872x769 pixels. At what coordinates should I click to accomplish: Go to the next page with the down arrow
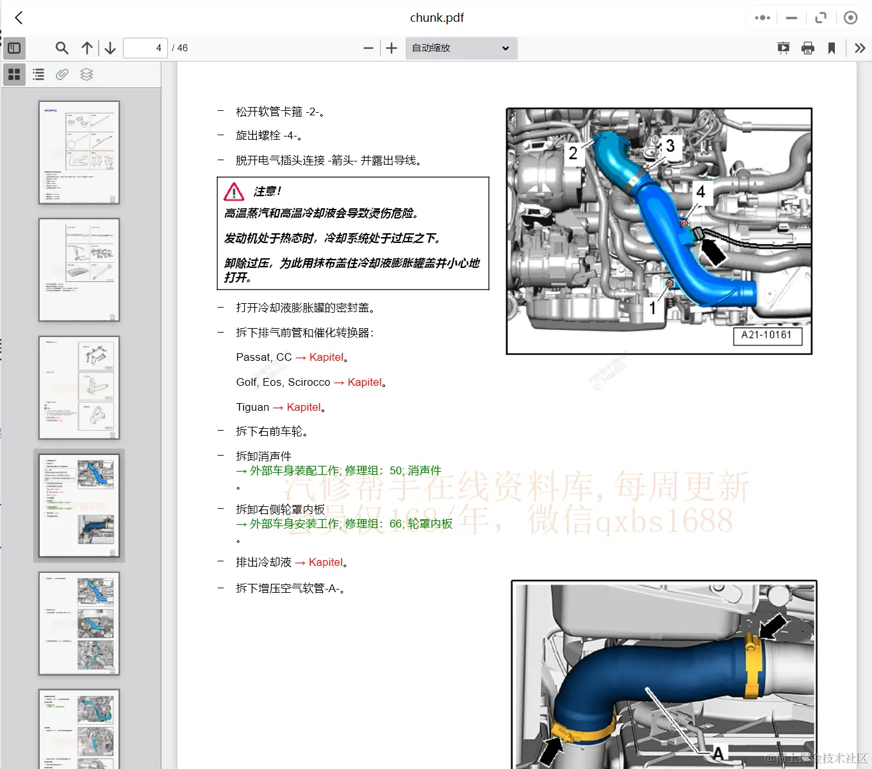click(110, 47)
